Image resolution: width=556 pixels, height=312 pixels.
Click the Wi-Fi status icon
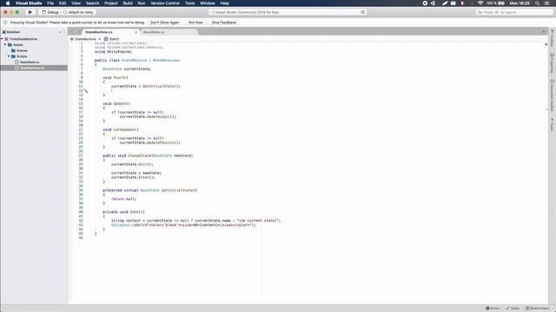tap(480, 3)
